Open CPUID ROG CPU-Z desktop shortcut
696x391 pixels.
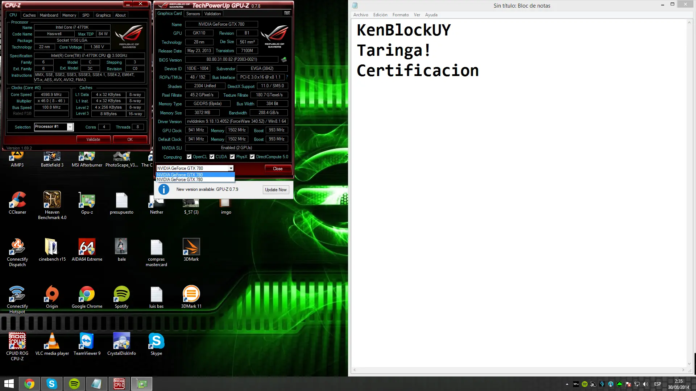[17, 346]
